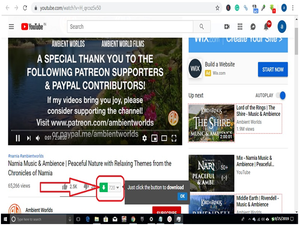The height and width of the screenshot is (225, 299).
Task: Open Settings gear on taskbar
Action: point(151,219)
